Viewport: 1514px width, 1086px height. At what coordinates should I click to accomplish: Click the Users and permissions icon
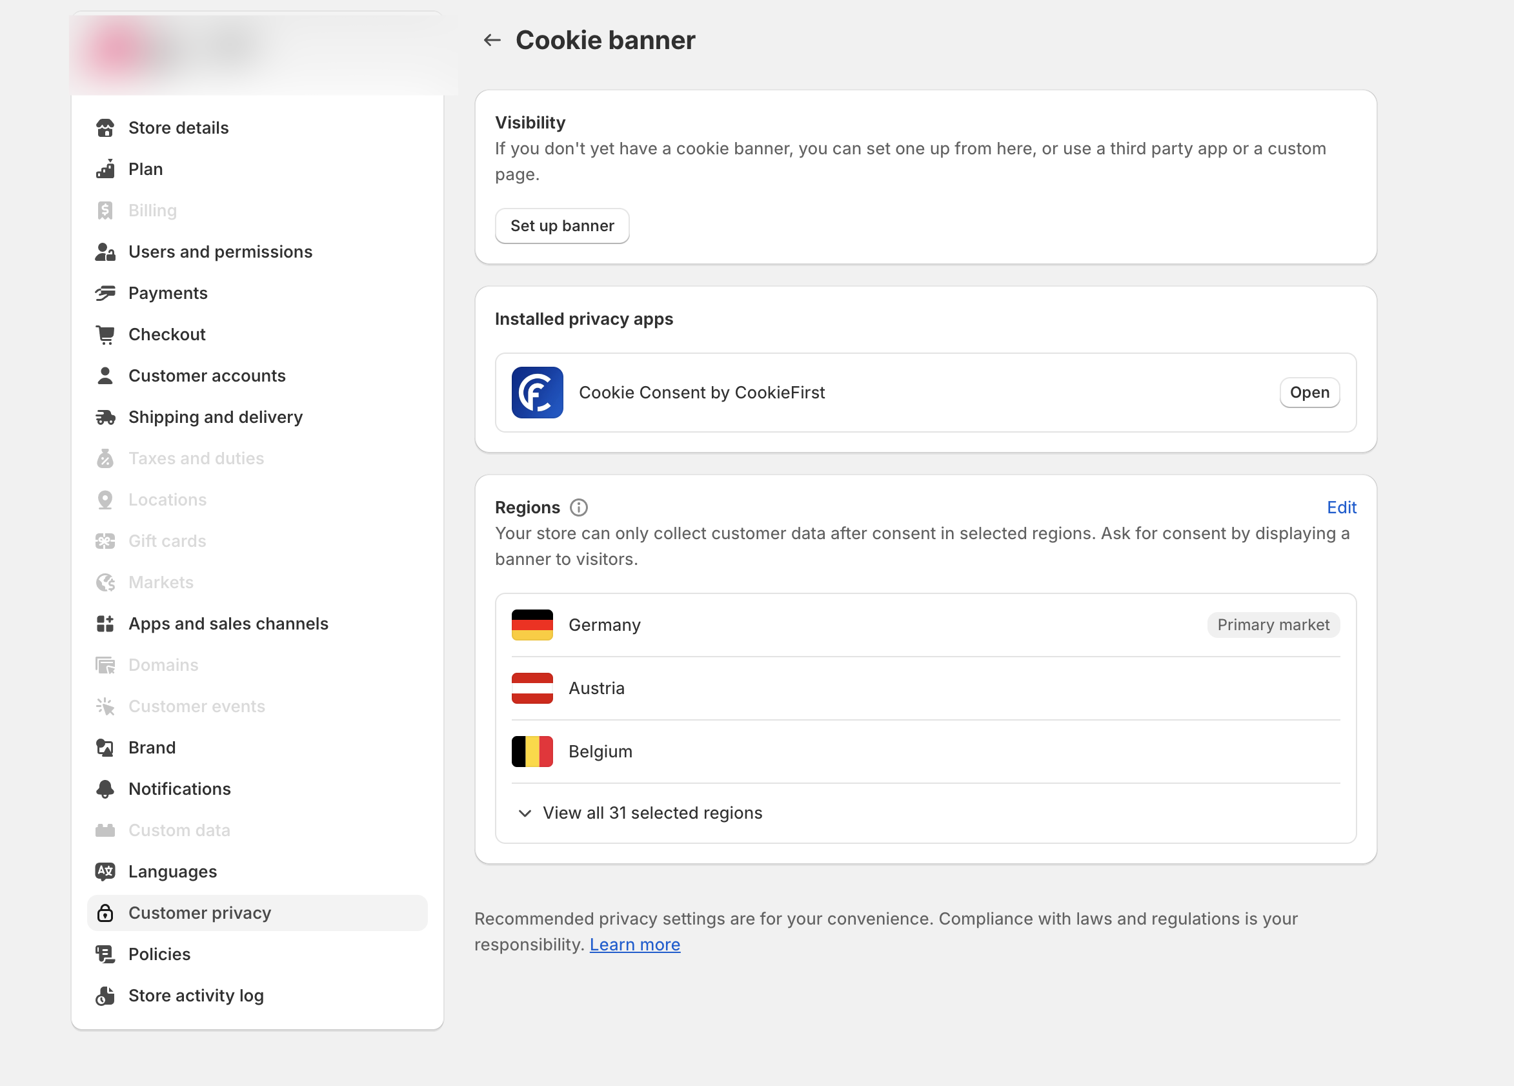[105, 252]
